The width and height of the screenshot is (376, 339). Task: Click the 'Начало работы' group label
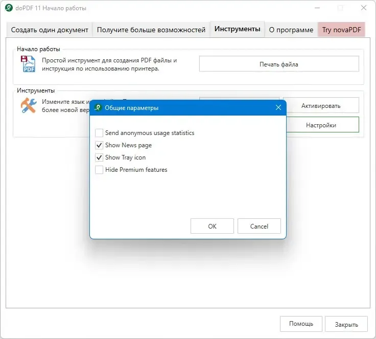coord(38,49)
